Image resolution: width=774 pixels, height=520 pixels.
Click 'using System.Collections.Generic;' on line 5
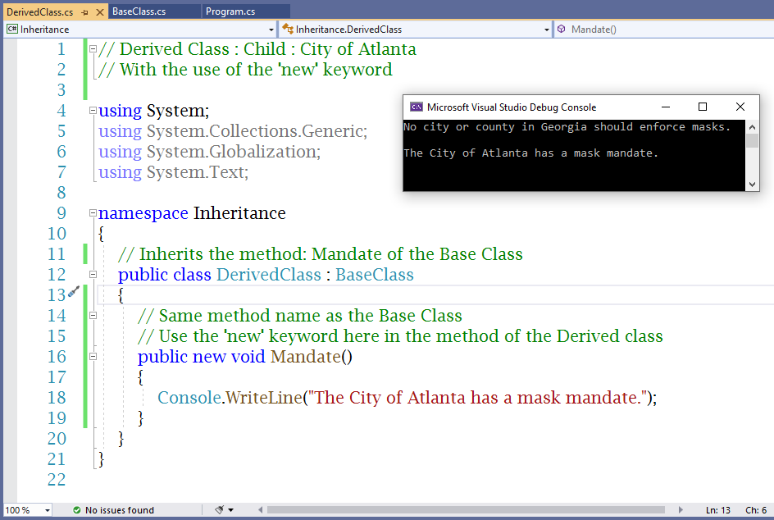(233, 131)
